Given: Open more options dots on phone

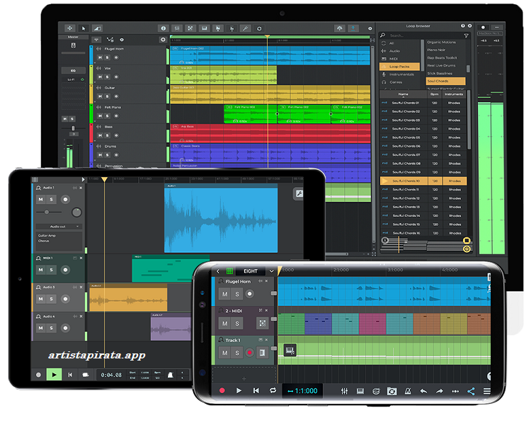Looking at the screenshot, I should [x=455, y=391].
